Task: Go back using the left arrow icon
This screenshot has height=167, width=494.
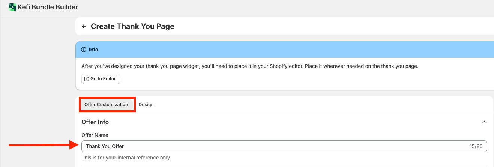Action: point(84,26)
